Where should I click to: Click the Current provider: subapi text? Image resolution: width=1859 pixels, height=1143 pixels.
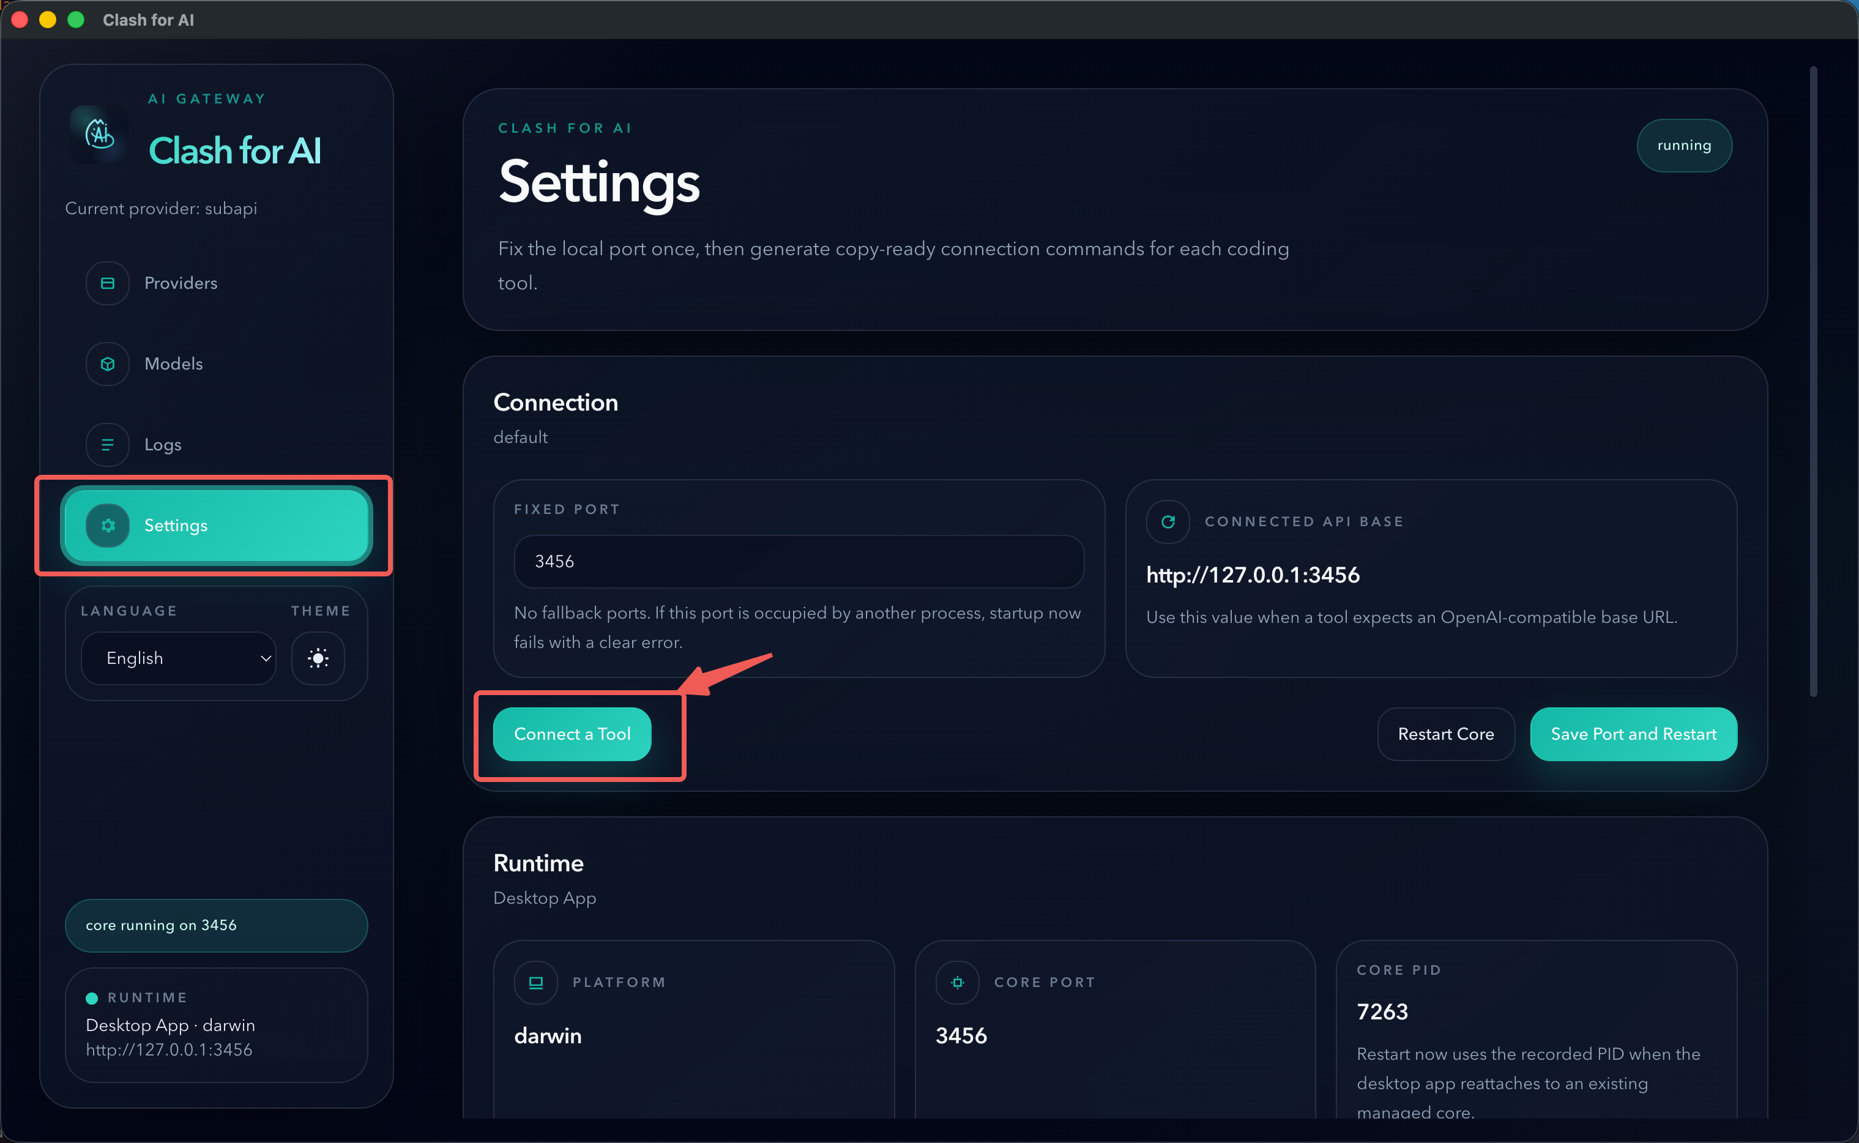point(161,209)
